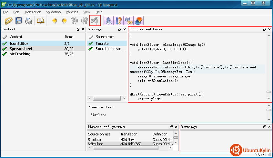This screenshot has width=273, height=158.
Task: Toggle ending punctuation validation icon
Action: 119,21
